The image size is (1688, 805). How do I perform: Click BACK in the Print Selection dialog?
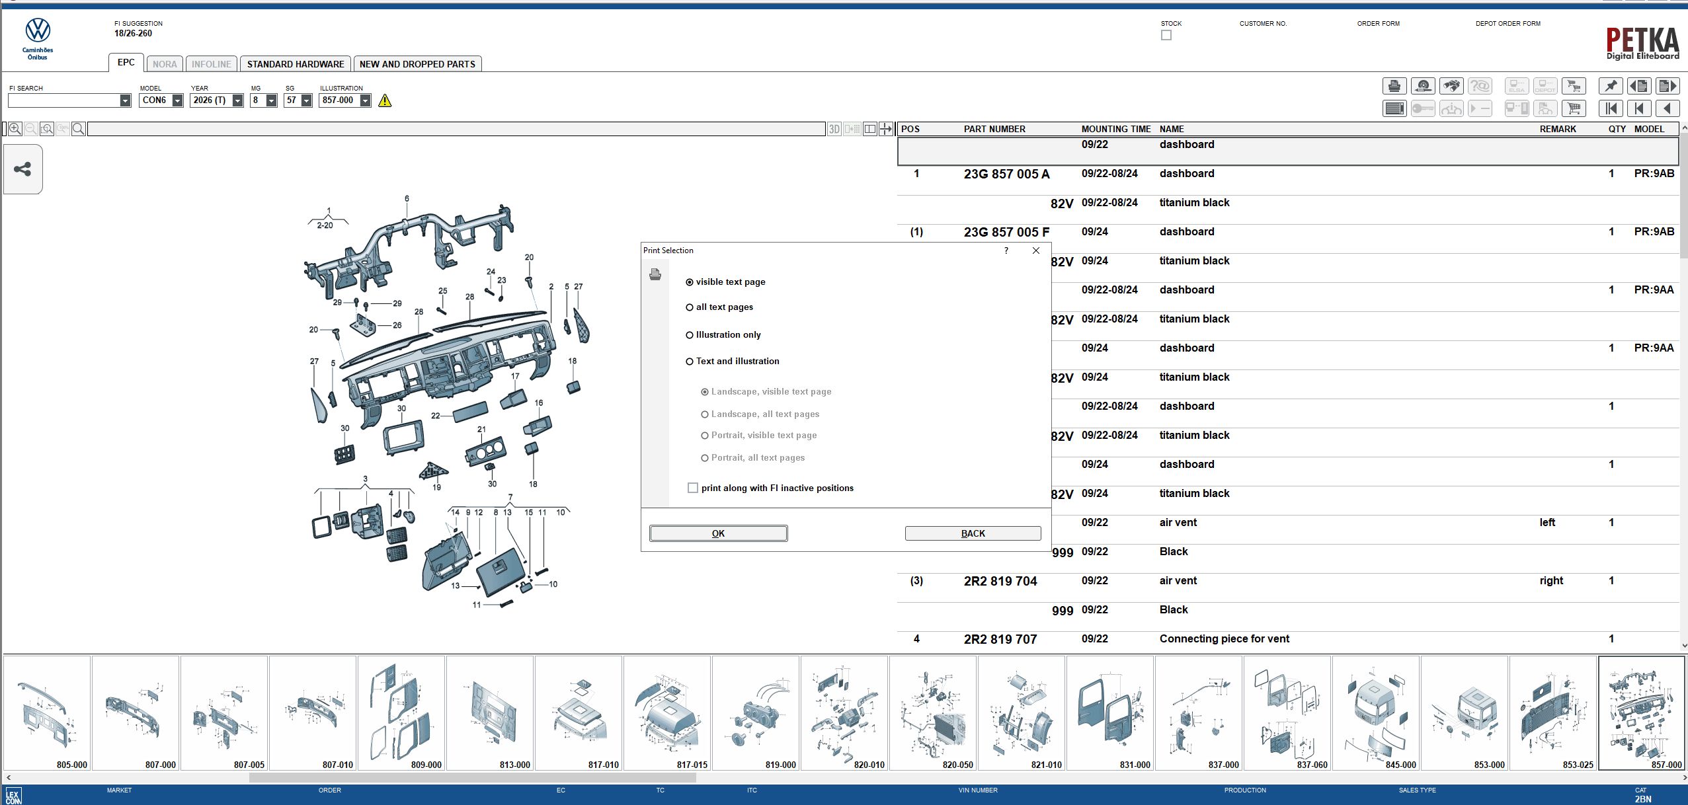(972, 533)
